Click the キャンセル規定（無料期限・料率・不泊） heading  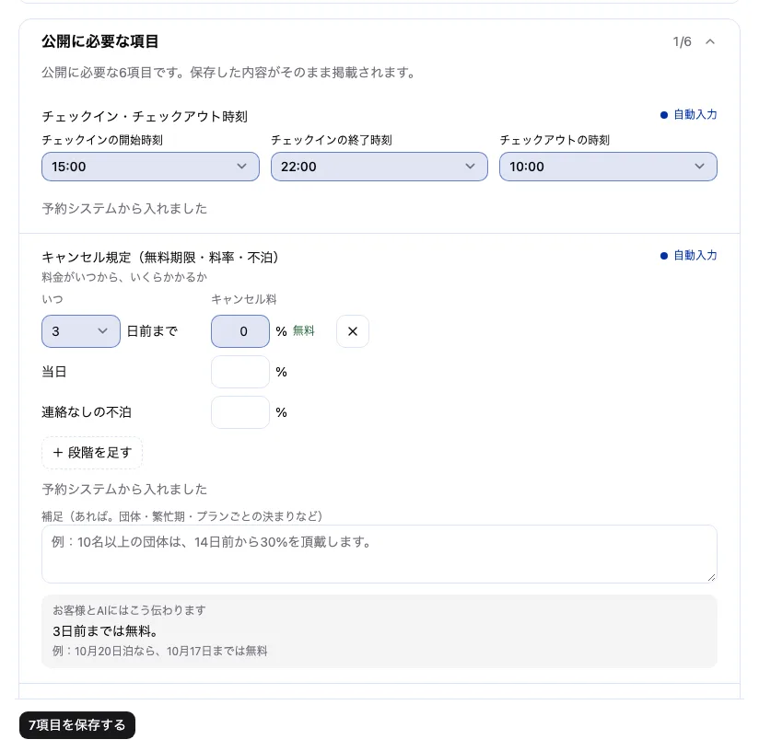160,258
